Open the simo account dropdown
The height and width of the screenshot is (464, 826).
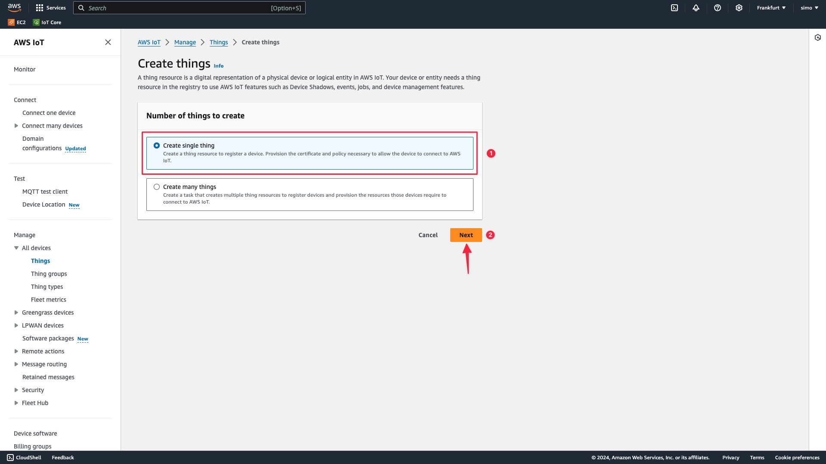[809, 8]
